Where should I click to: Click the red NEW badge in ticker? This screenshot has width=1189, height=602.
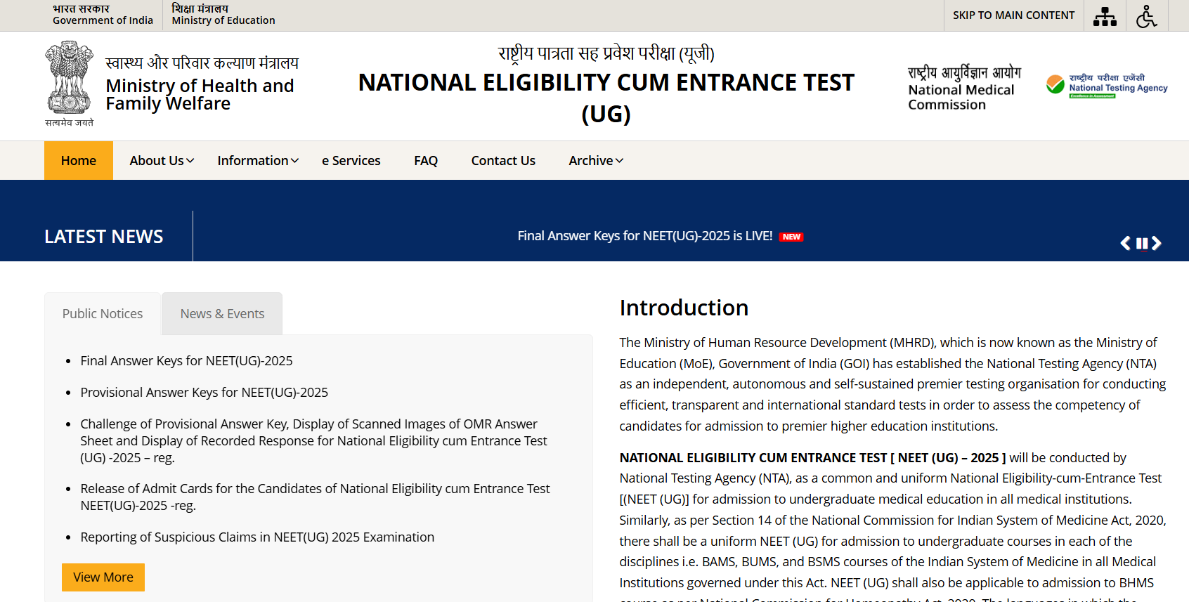tap(791, 237)
